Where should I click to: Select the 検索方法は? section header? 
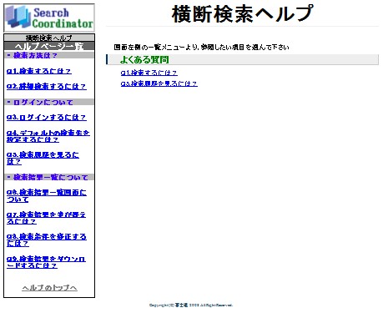pyautogui.click(x=49, y=55)
